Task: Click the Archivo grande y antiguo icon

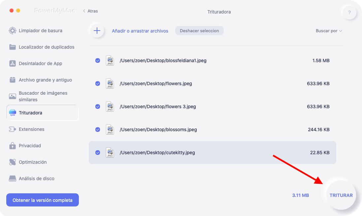Action: tap(13, 80)
